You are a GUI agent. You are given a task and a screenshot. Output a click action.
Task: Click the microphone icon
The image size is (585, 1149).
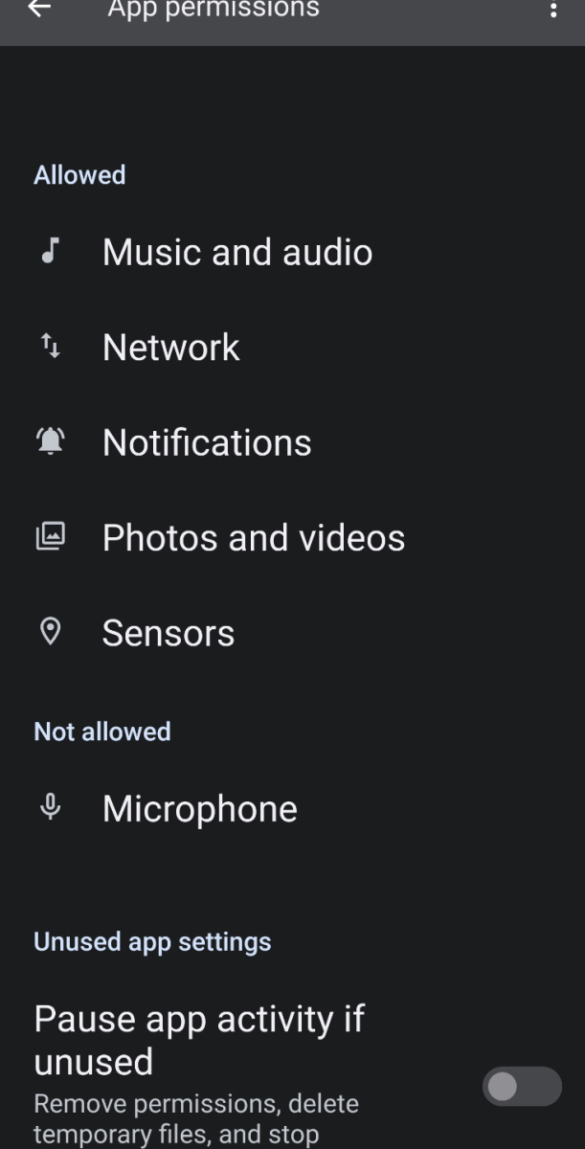tap(50, 807)
